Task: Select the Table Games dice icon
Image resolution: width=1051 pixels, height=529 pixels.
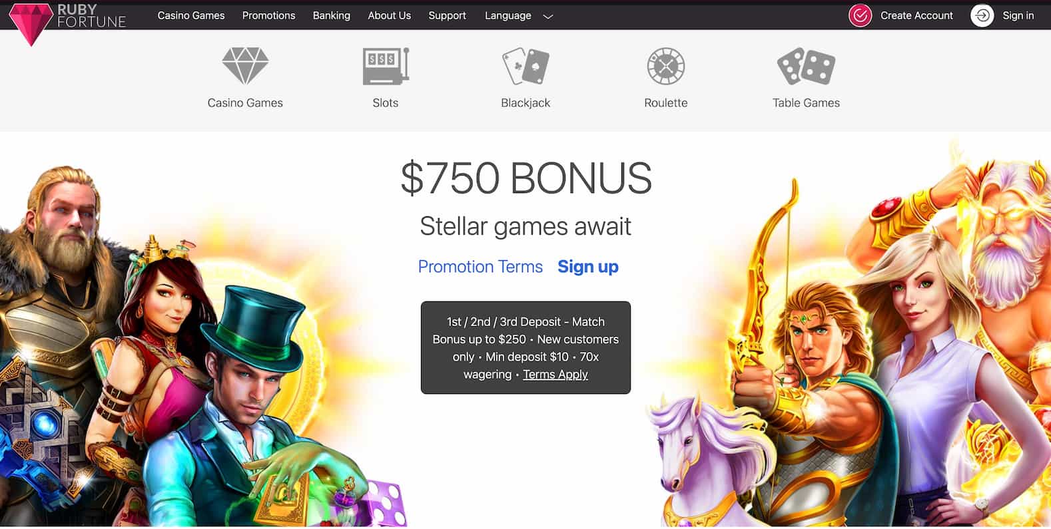Action: tap(806, 66)
